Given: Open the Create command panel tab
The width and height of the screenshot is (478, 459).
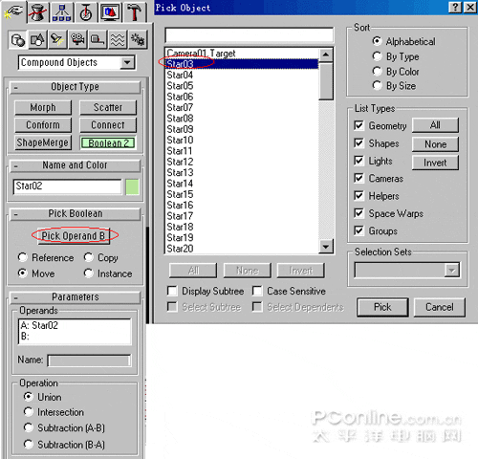Looking at the screenshot, I should [13, 12].
